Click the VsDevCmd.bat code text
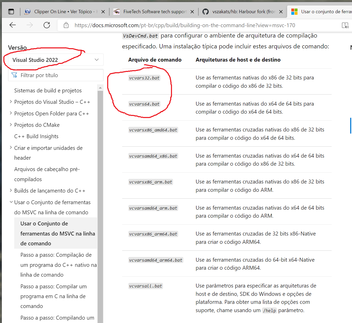The width and height of the screenshot is (352, 323). coord(140,36)
